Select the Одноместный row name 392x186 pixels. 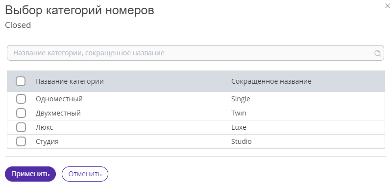pos(59,99)
